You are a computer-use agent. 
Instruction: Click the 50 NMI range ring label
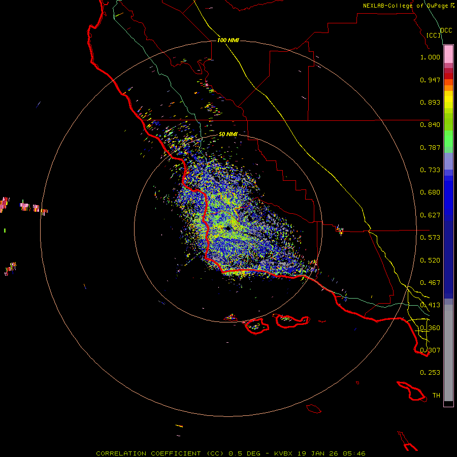pos(228,134)
